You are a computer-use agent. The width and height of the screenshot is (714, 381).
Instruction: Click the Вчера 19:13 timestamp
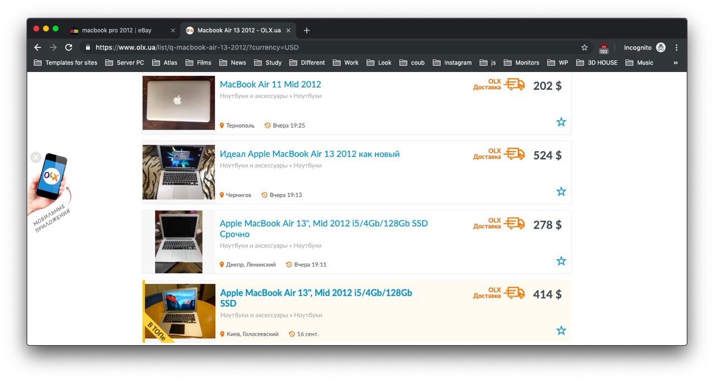[x=286, y=195]
